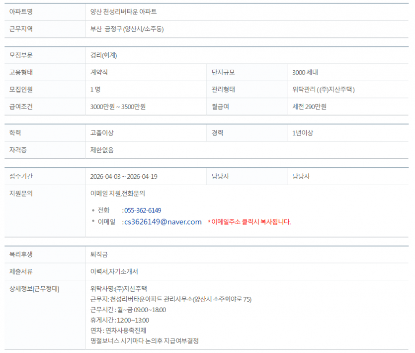
Task: Click the 명절보너스 holiday bonus line
Action: click(145, 341)
